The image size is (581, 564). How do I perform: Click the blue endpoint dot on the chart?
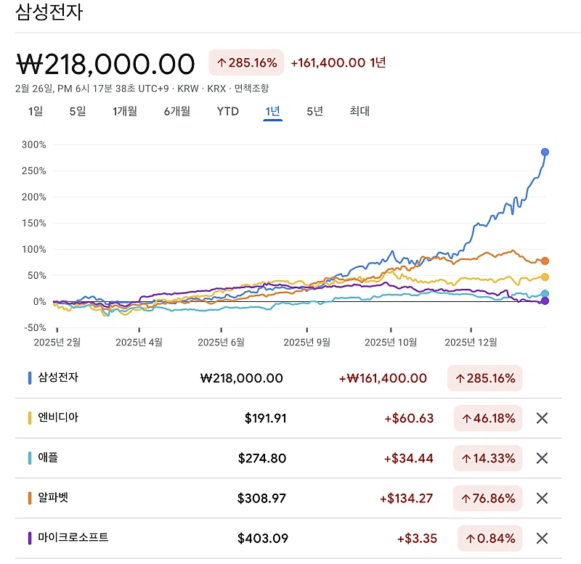545,152
